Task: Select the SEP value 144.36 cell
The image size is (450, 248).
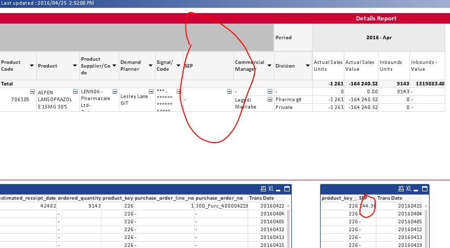Action: tap(367, 206)
